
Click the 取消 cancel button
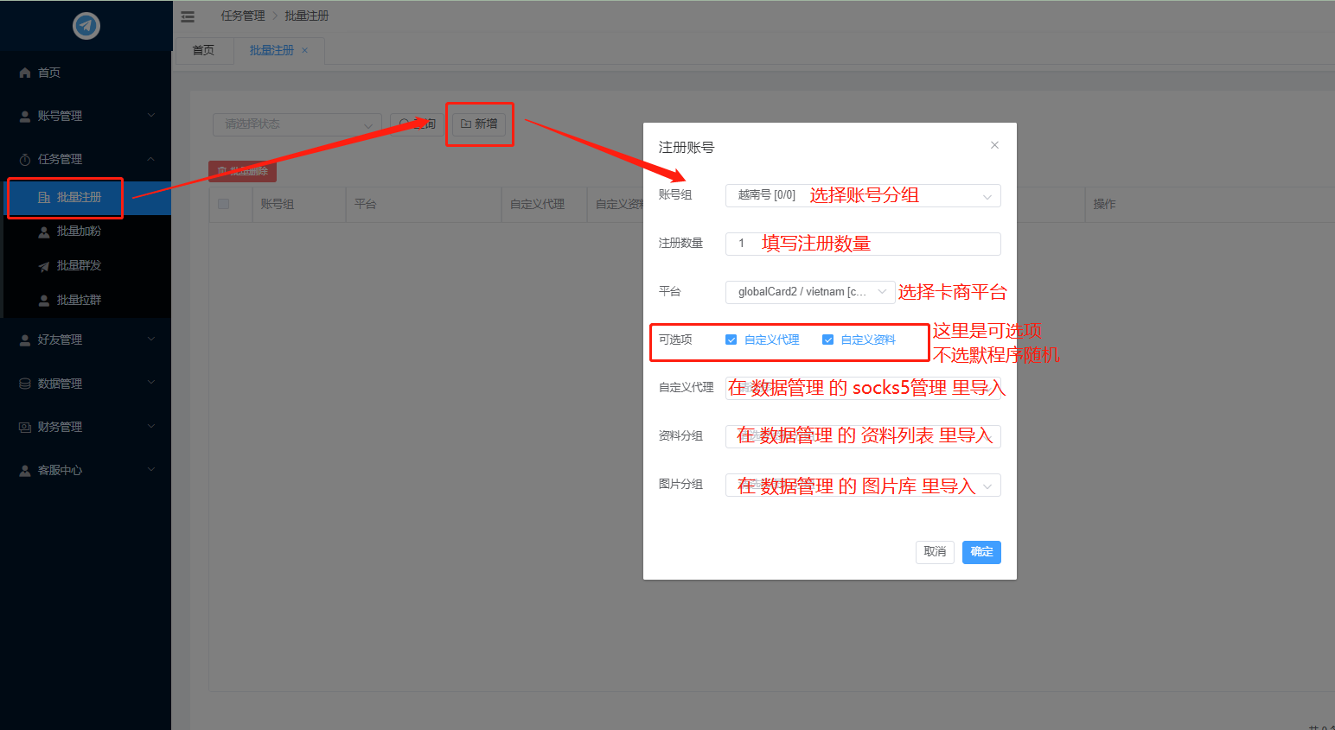pyautogui.click(x=934, y=552)
